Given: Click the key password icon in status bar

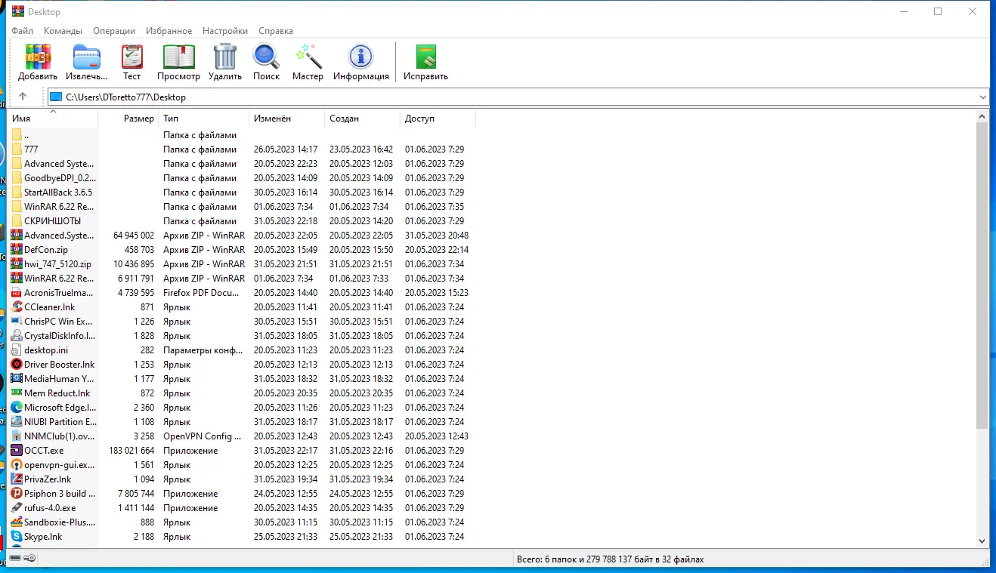Looking at the screenshot, I should click(29, 559).
